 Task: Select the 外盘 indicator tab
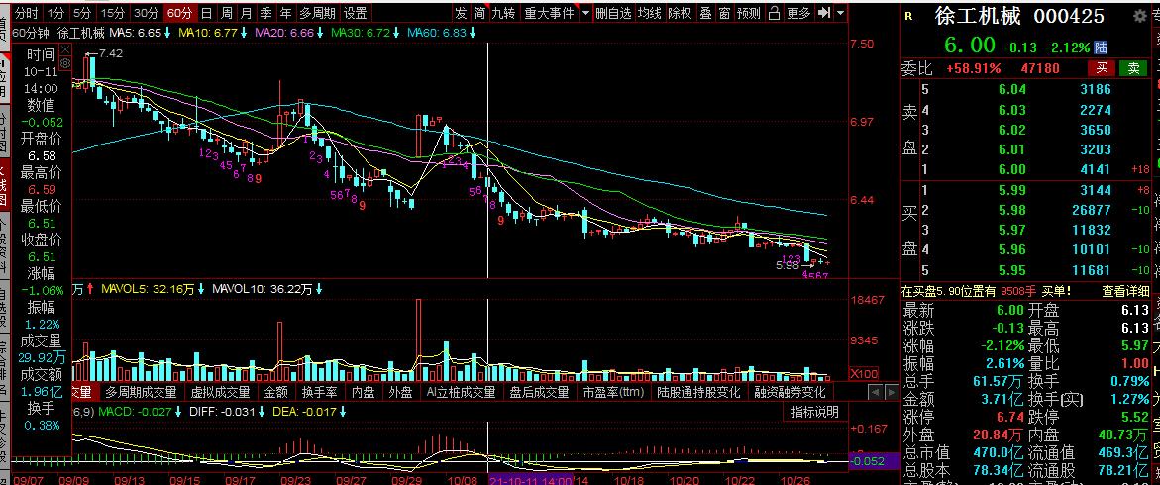pos(400,392)
